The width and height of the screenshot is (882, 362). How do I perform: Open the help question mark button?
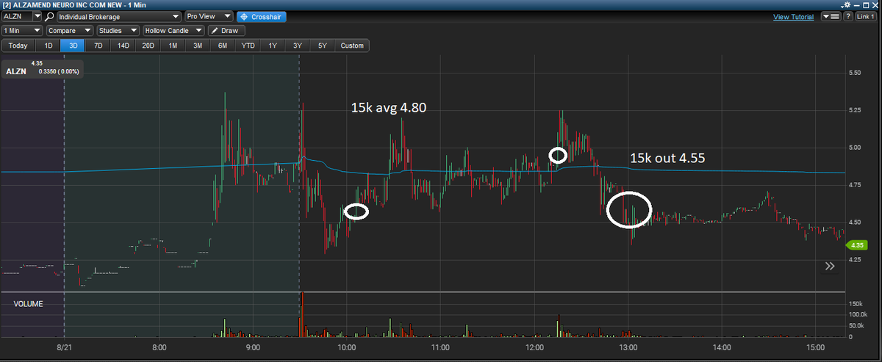coord(848,16)
